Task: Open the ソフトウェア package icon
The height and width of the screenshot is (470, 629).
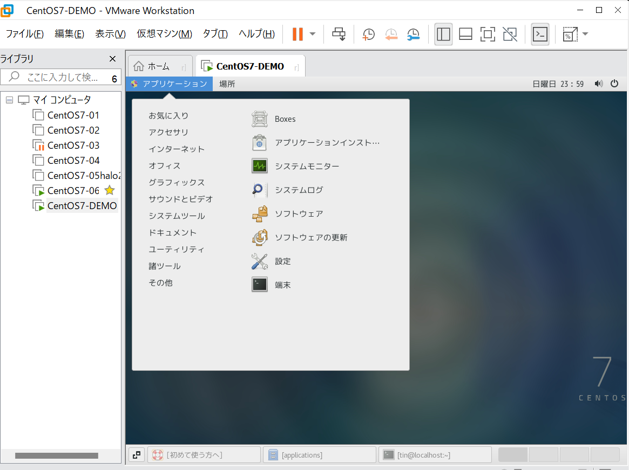Action: click(x=260, y=213)
